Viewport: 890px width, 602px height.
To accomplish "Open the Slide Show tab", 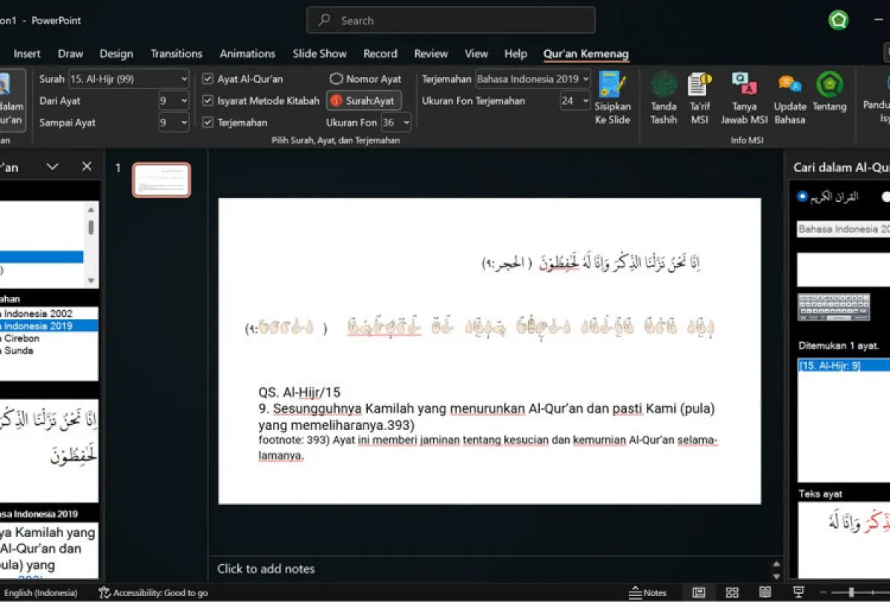I will [319, 53].
